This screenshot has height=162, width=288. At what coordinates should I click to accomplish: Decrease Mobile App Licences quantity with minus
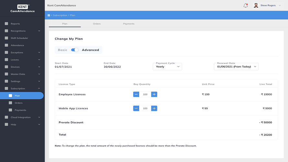pos(136,109)
